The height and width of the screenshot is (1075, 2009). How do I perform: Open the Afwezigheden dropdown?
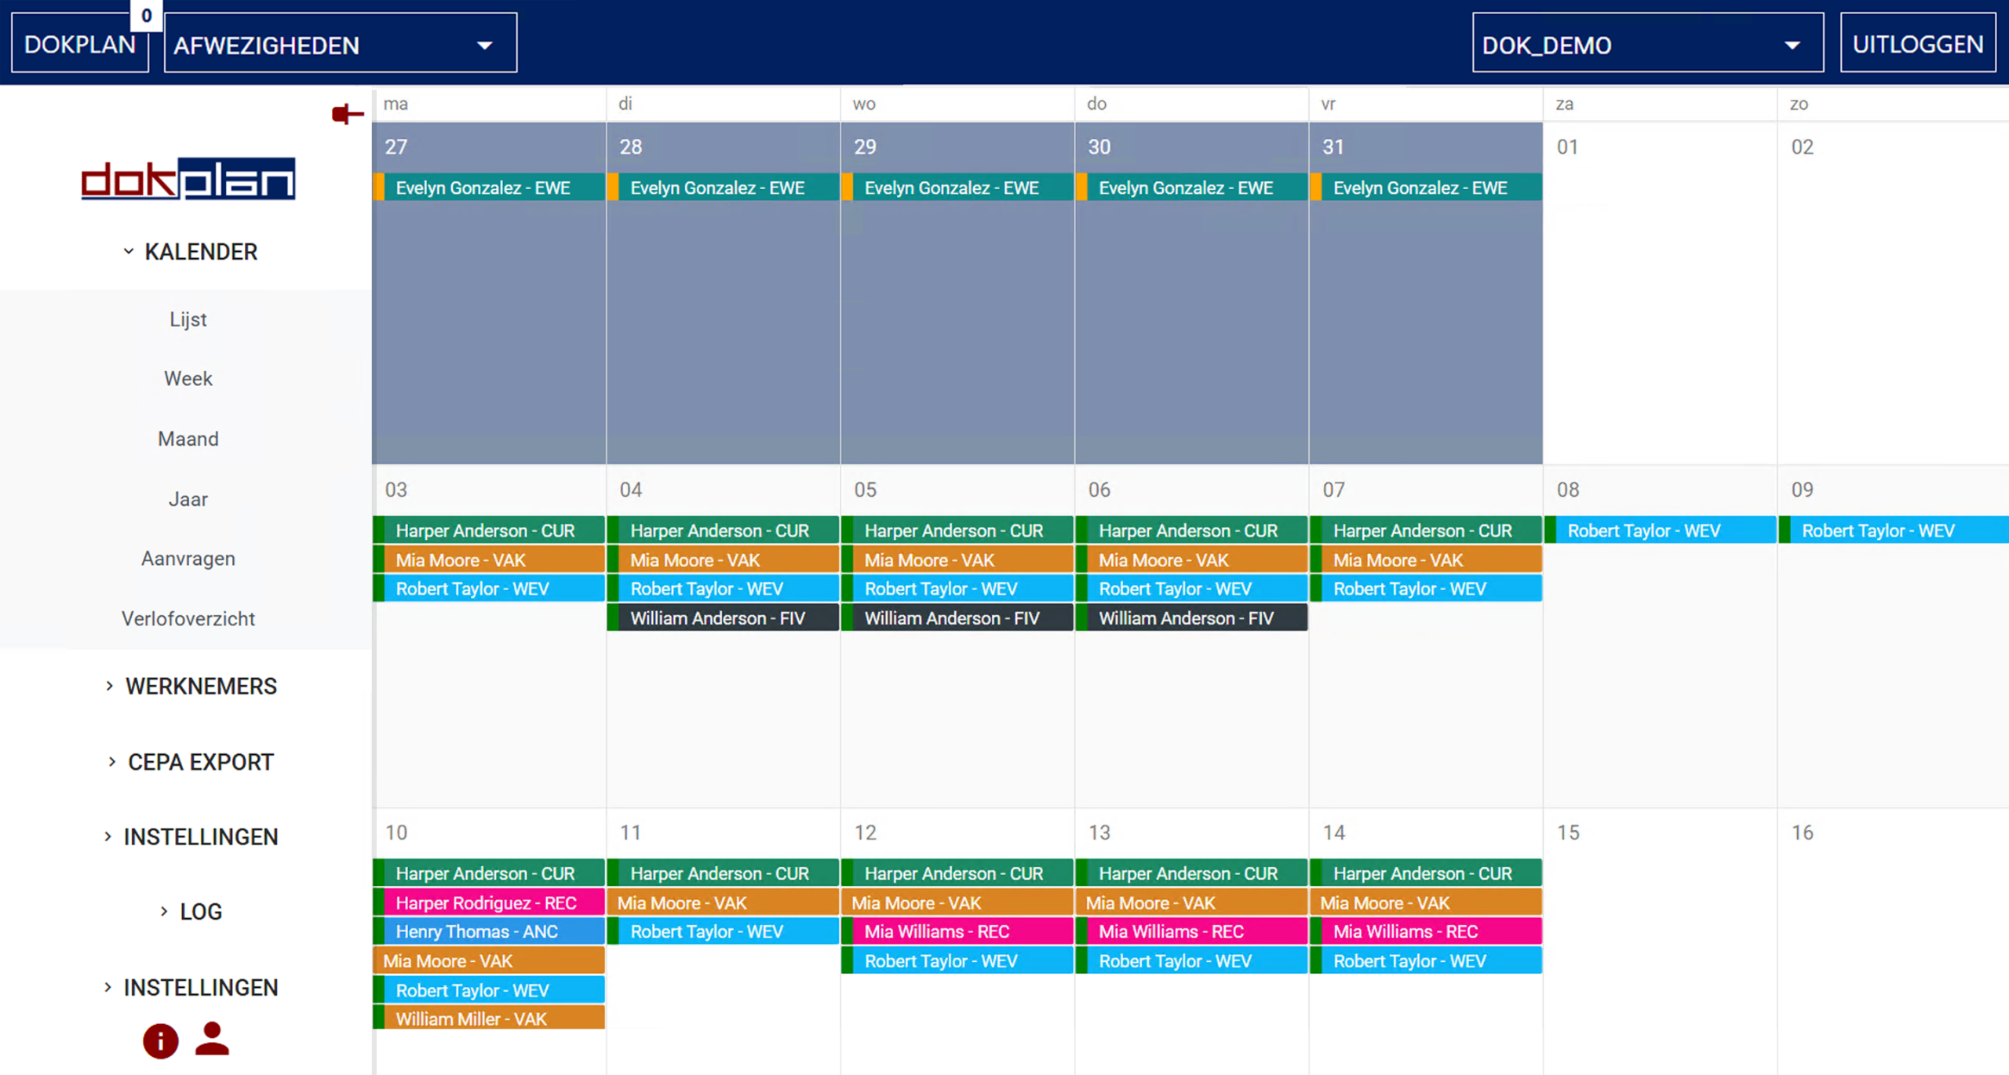point(340,45)
